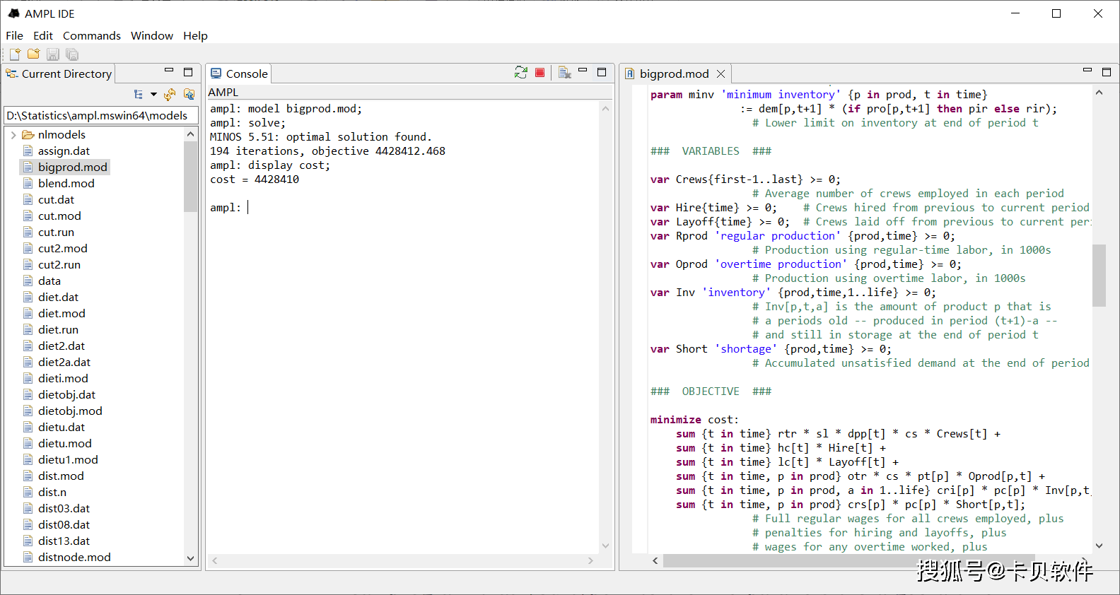Viewport: 1120px width, 595px height.
Task: Minimize the Current Directory panel
Action: pyautogui.click(x=169, y=72)
